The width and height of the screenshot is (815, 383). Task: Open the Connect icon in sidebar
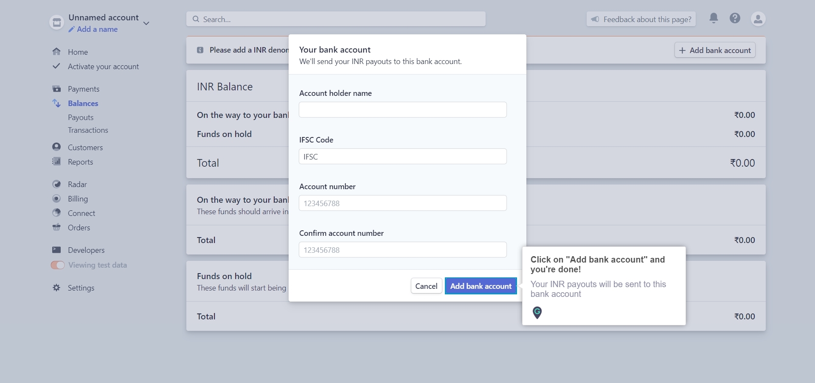point(56,213)
